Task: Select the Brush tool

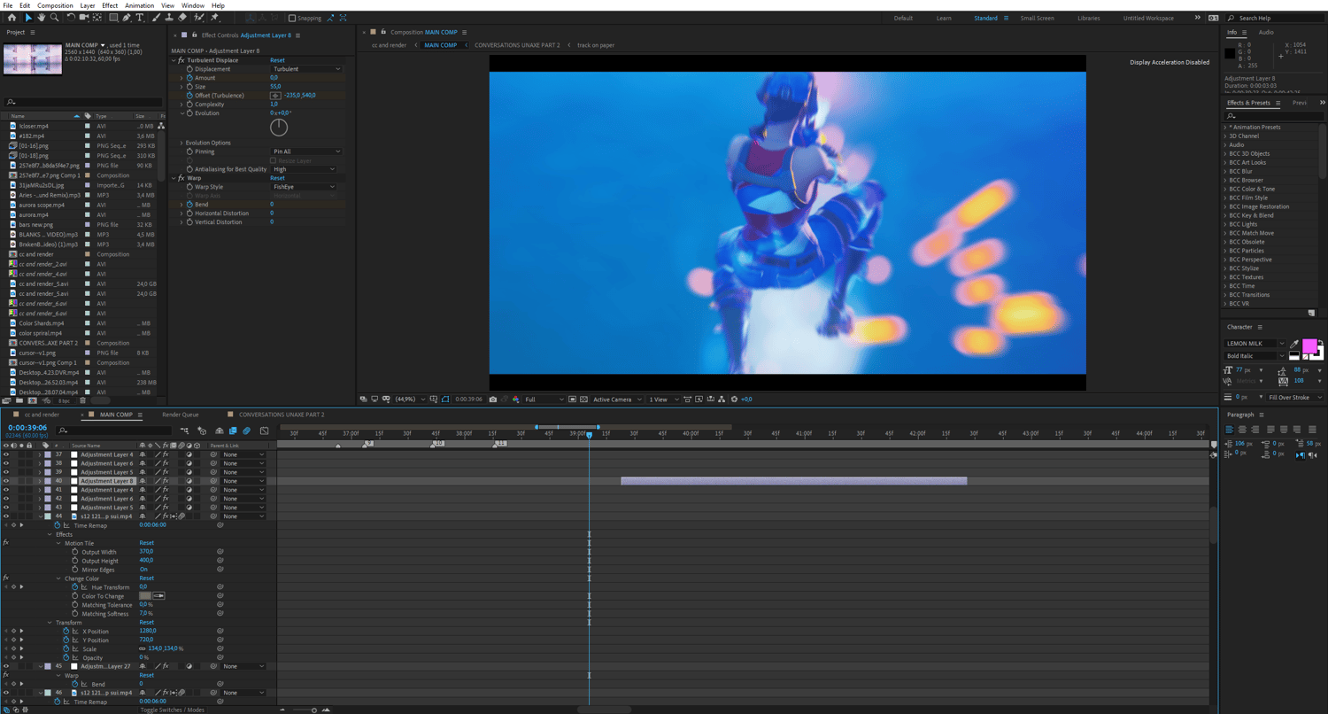Action: click(x=157, y=18)
